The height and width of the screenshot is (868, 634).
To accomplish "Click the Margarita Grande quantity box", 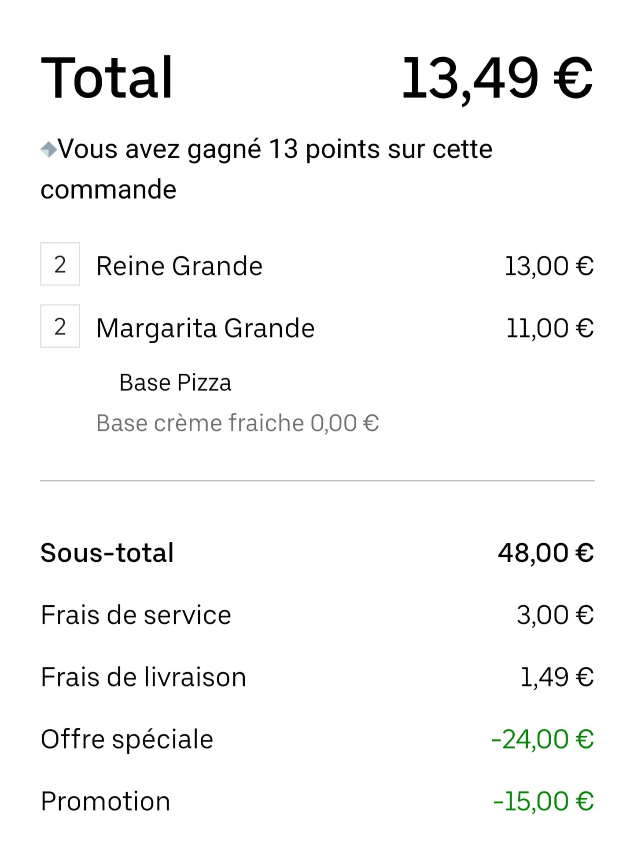I will (x=60, y=326).
